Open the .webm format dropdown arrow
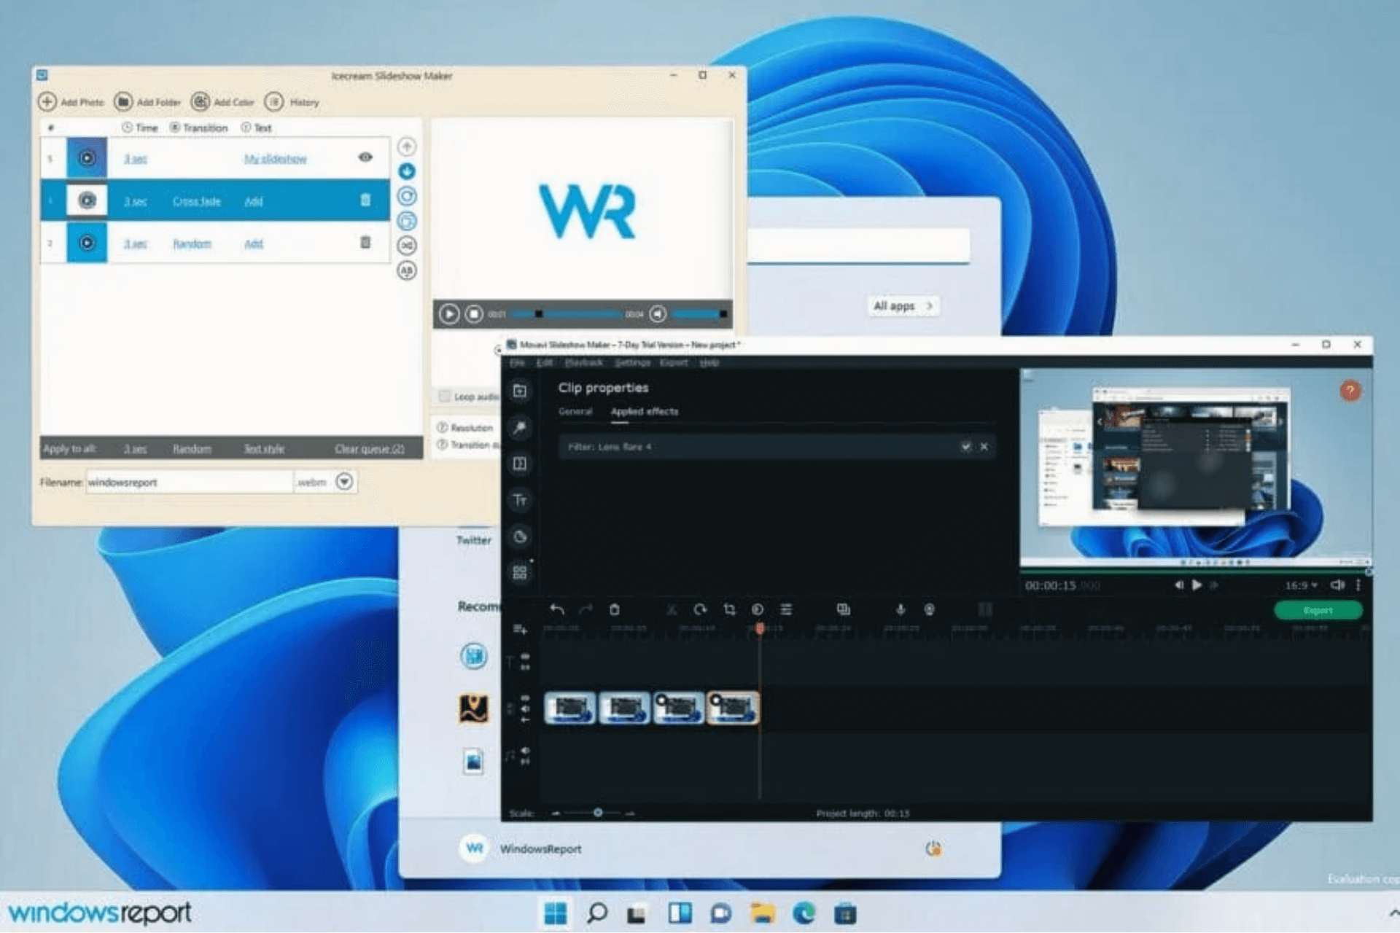Viewport: 1400px width, 933px height. [344, 482]
